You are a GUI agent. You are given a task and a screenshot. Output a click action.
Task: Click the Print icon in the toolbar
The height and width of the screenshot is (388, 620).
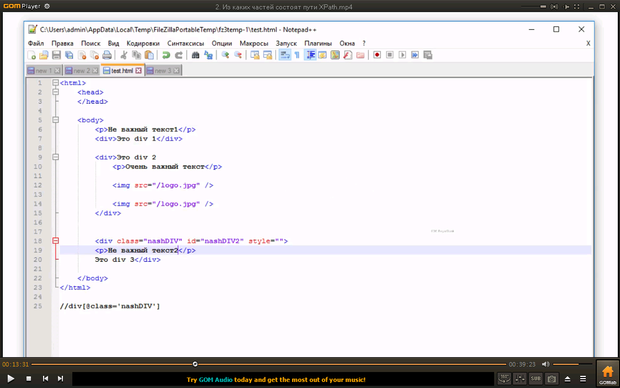(x=107, y=55)
